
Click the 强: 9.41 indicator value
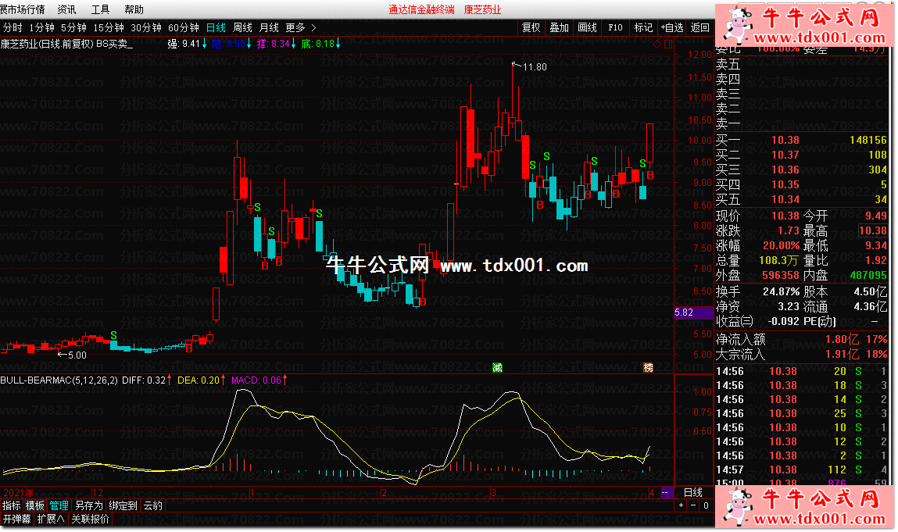coord(187,44)
